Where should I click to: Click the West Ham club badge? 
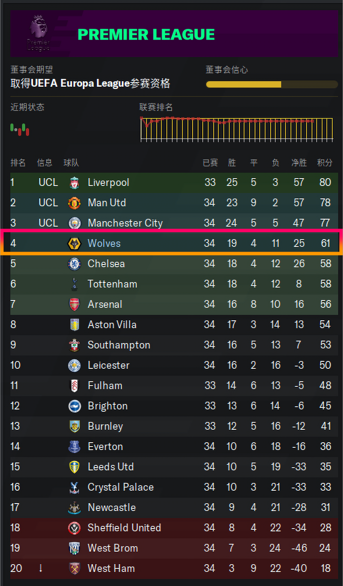tap(75, 568)
